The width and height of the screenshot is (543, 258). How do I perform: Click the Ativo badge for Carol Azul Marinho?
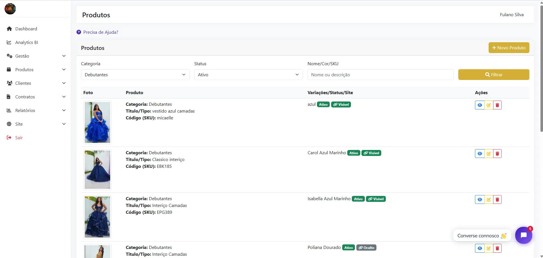click(x=354, y=153)
